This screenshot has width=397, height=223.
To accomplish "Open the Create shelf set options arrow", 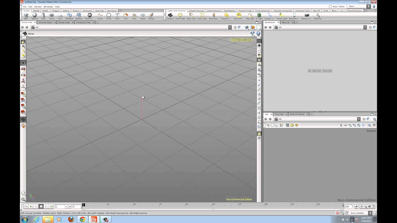I will point(162,11).
